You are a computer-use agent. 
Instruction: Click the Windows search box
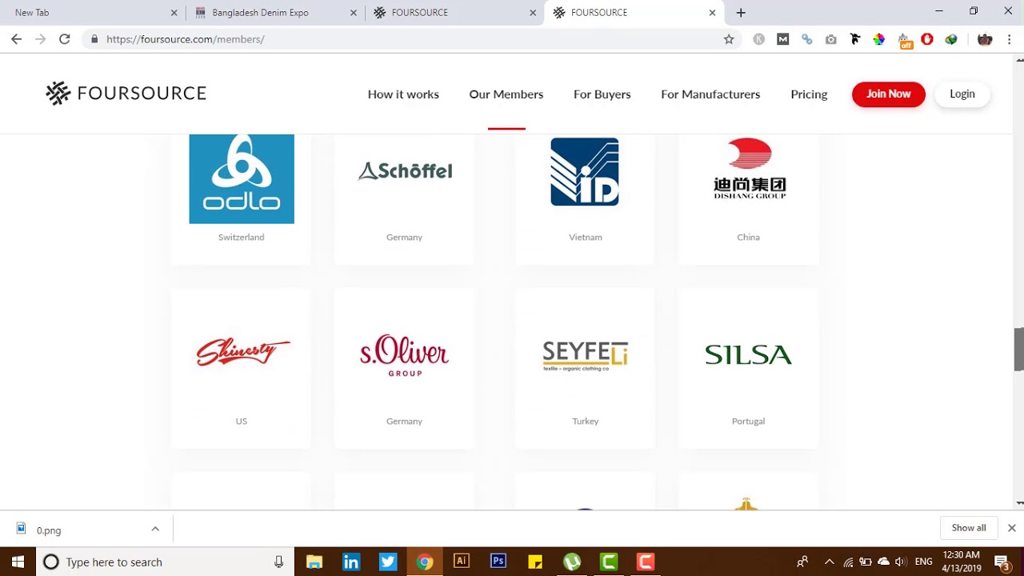point(166,562)
